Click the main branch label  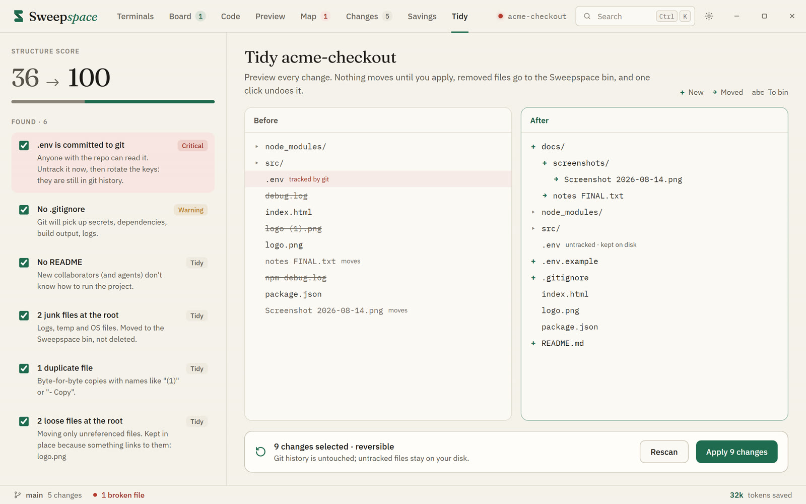click(x=34, y=495)
